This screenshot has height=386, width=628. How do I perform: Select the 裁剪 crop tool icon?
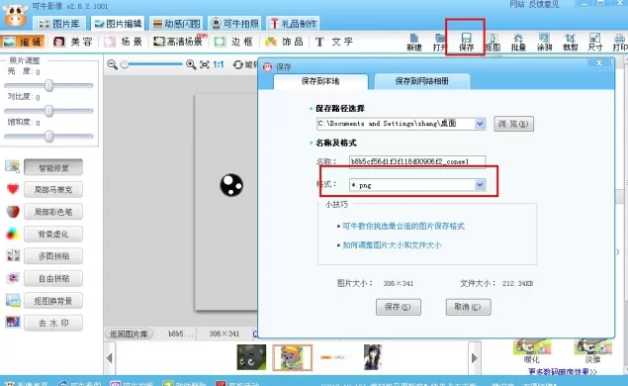coord(570,43)
